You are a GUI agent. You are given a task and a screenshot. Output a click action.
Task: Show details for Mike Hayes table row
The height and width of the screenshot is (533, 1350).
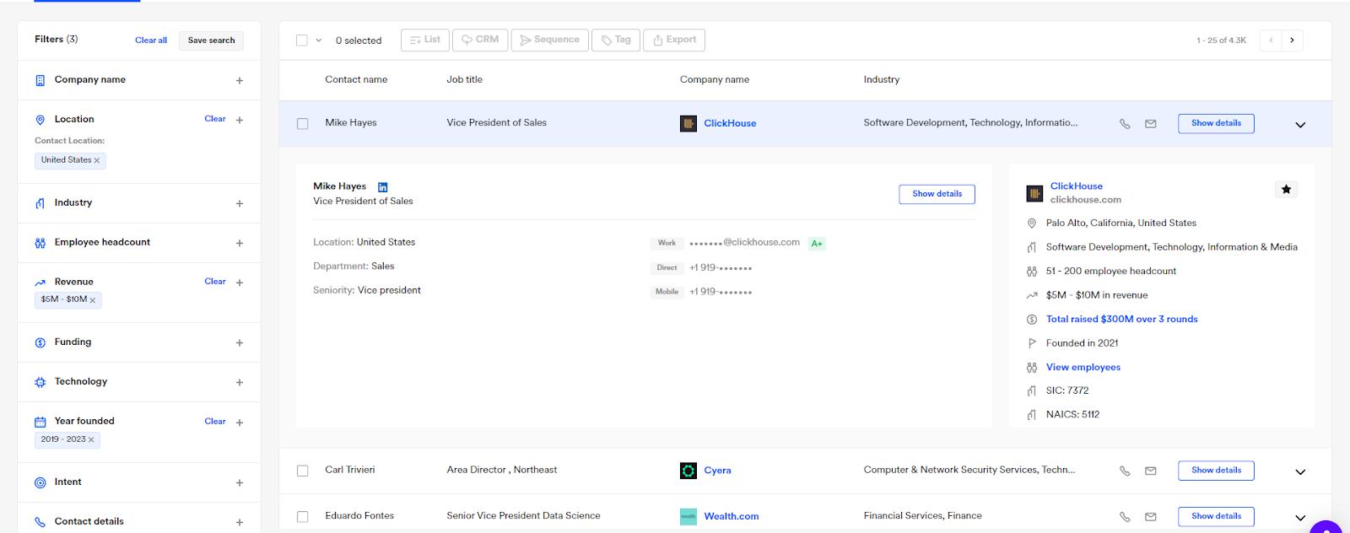tap(1216, 123)
